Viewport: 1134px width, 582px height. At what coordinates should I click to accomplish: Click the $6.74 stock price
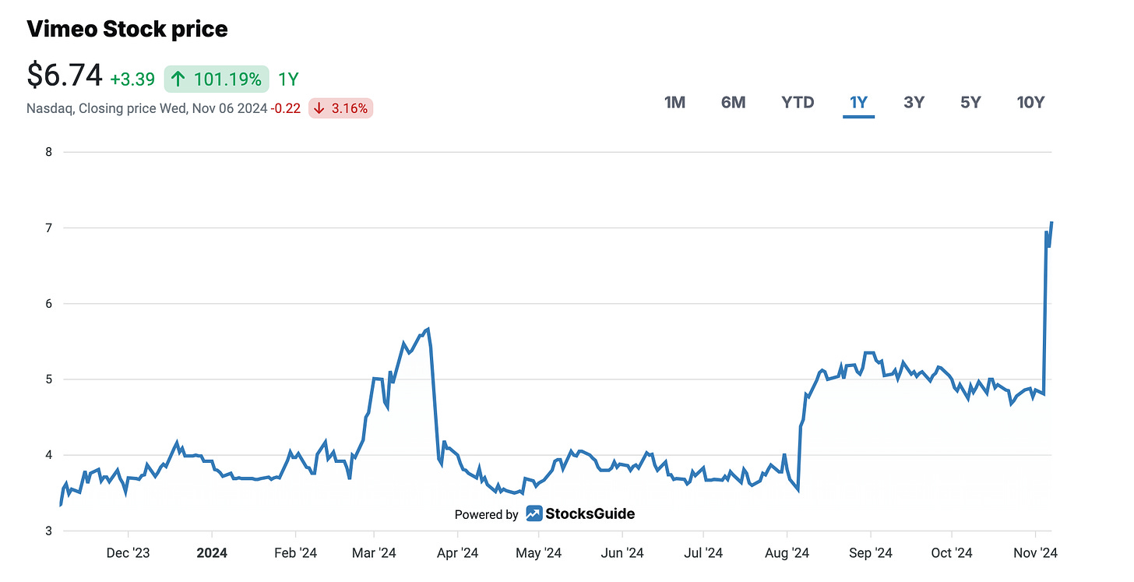65,76
